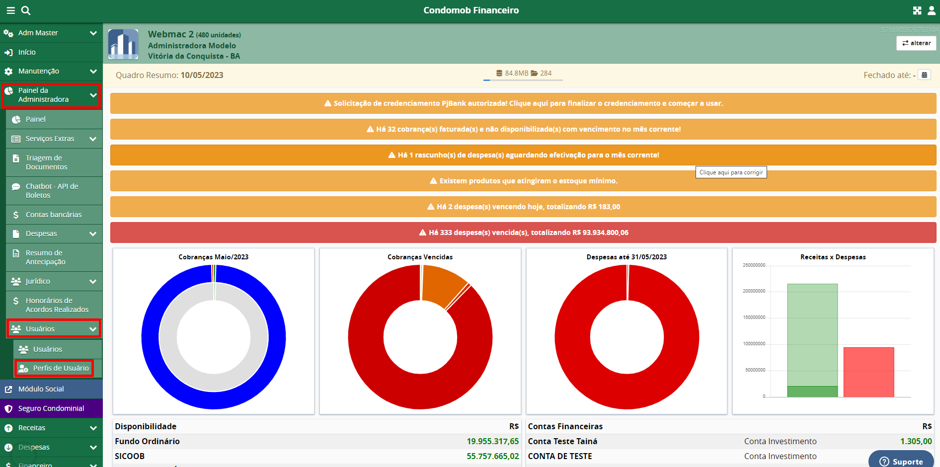Open the user profile icon
The width and height of the screenshot is (940, 467).
coord(932,10)
